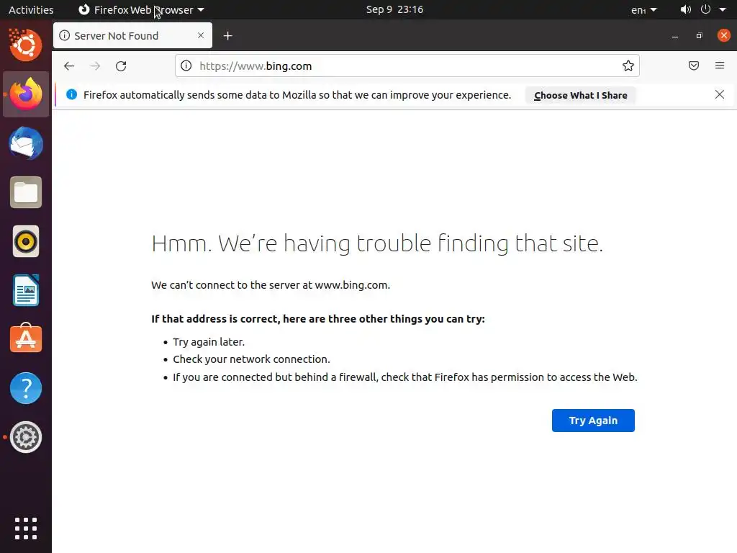Click the 'If that address is correct' line

point(317,319)
